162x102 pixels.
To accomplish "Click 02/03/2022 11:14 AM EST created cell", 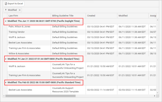I will 101,90.
